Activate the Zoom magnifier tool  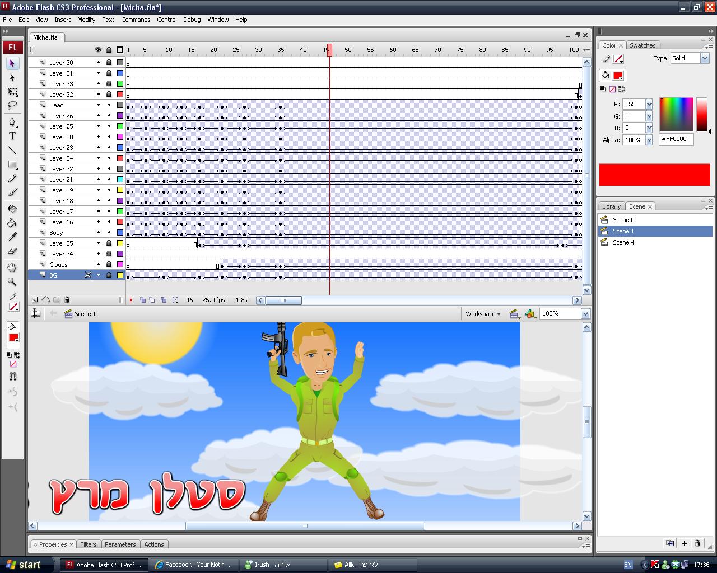pyautogui.click(x=12, y=282)
